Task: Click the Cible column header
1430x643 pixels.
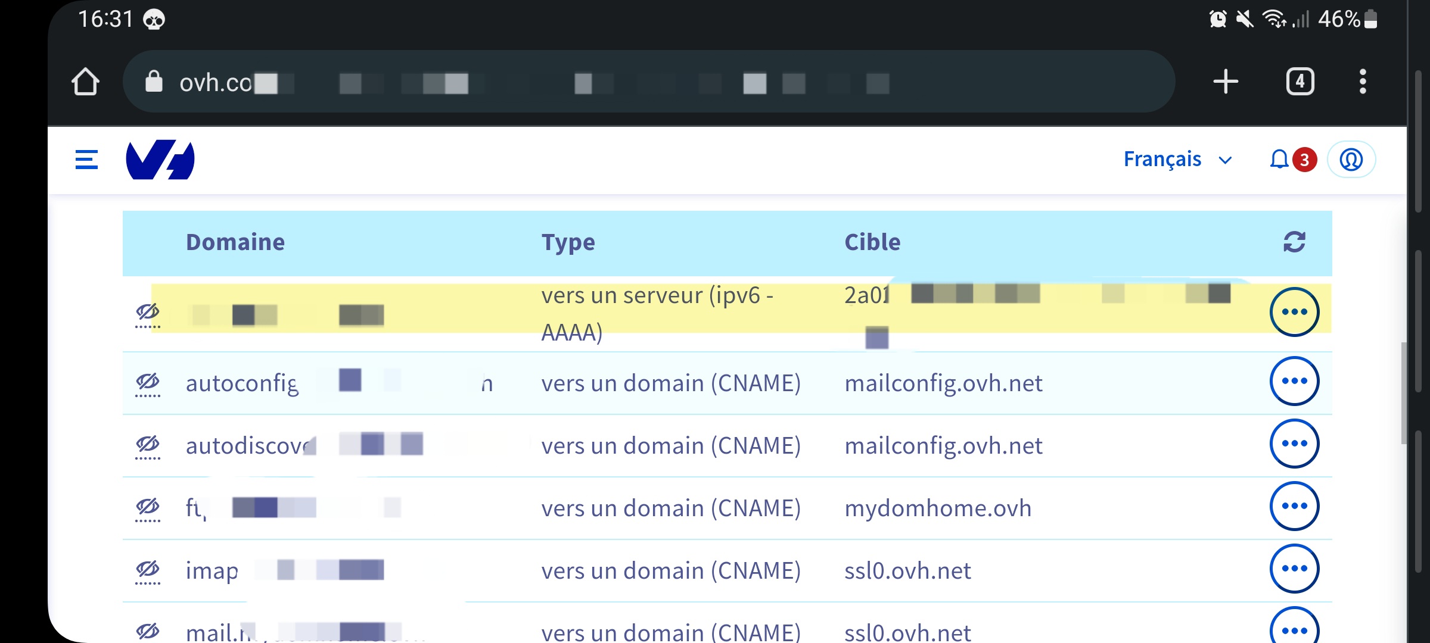Action: (x=872, y=242)
